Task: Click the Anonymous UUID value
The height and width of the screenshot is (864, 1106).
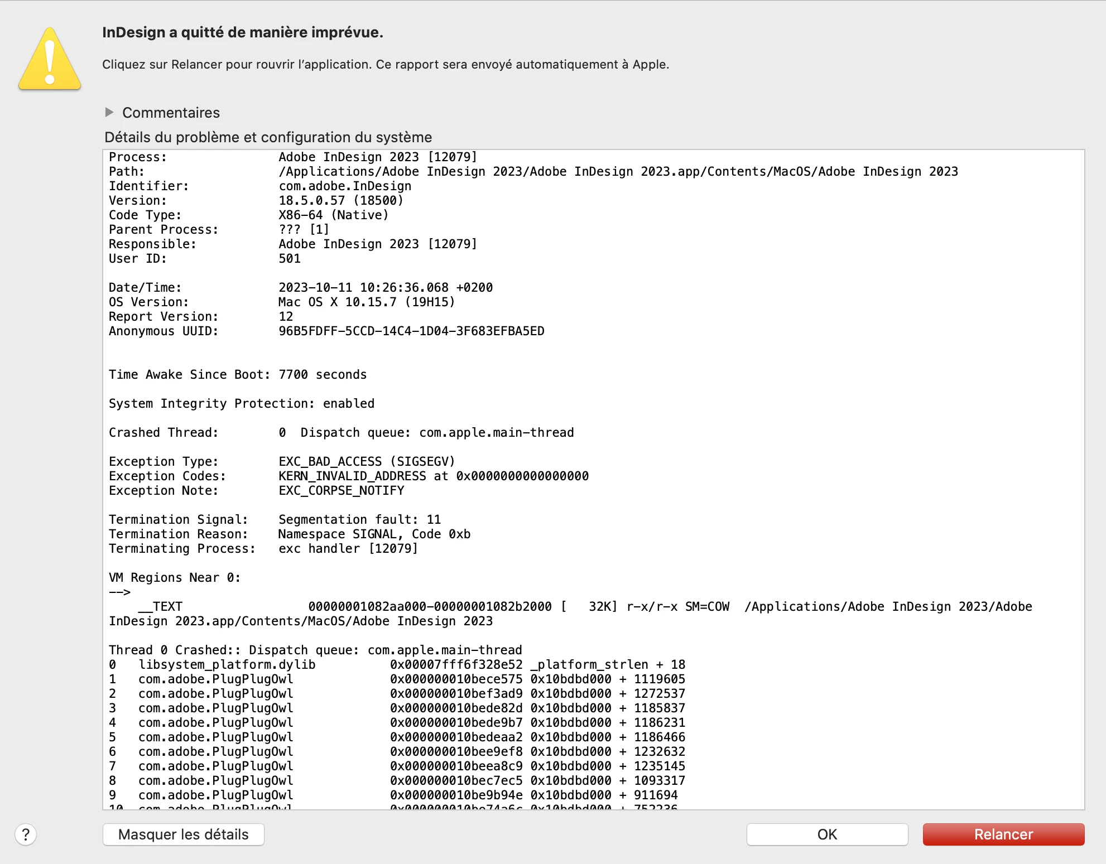Action: 411,331
